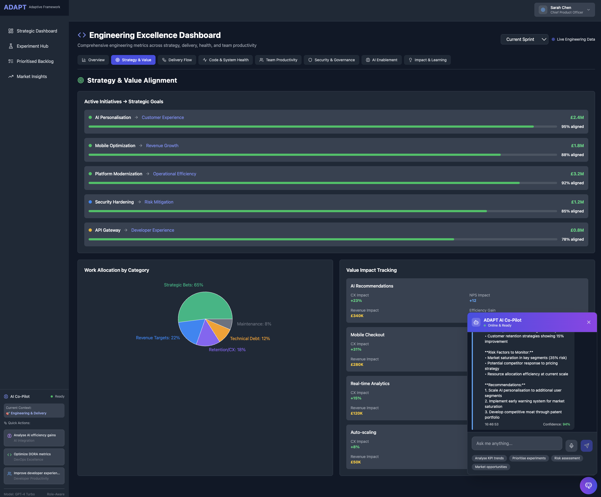Click the Risk assessment suggestion chip
This screenshot has height=497, width=601.
(567, 458)
